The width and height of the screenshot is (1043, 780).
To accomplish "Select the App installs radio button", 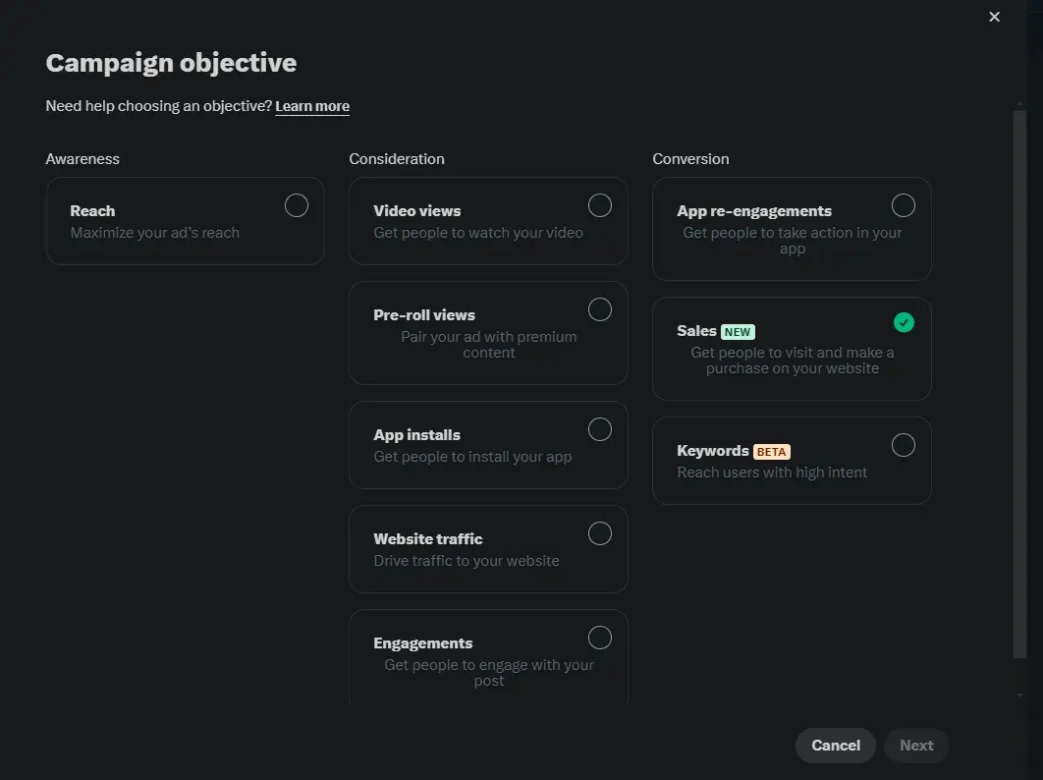I will [x=599, y=429].
